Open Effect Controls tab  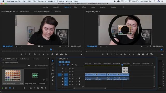point(25,12)
